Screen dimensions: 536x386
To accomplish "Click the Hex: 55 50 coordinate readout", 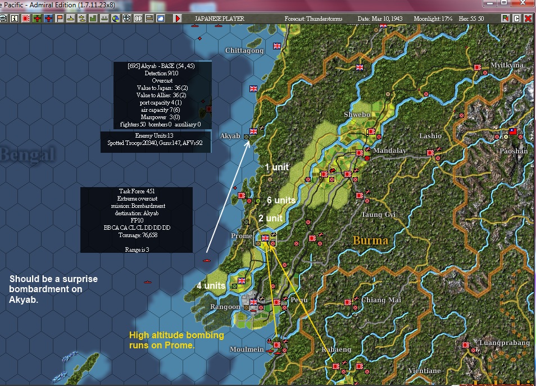I will coord(471,19).
